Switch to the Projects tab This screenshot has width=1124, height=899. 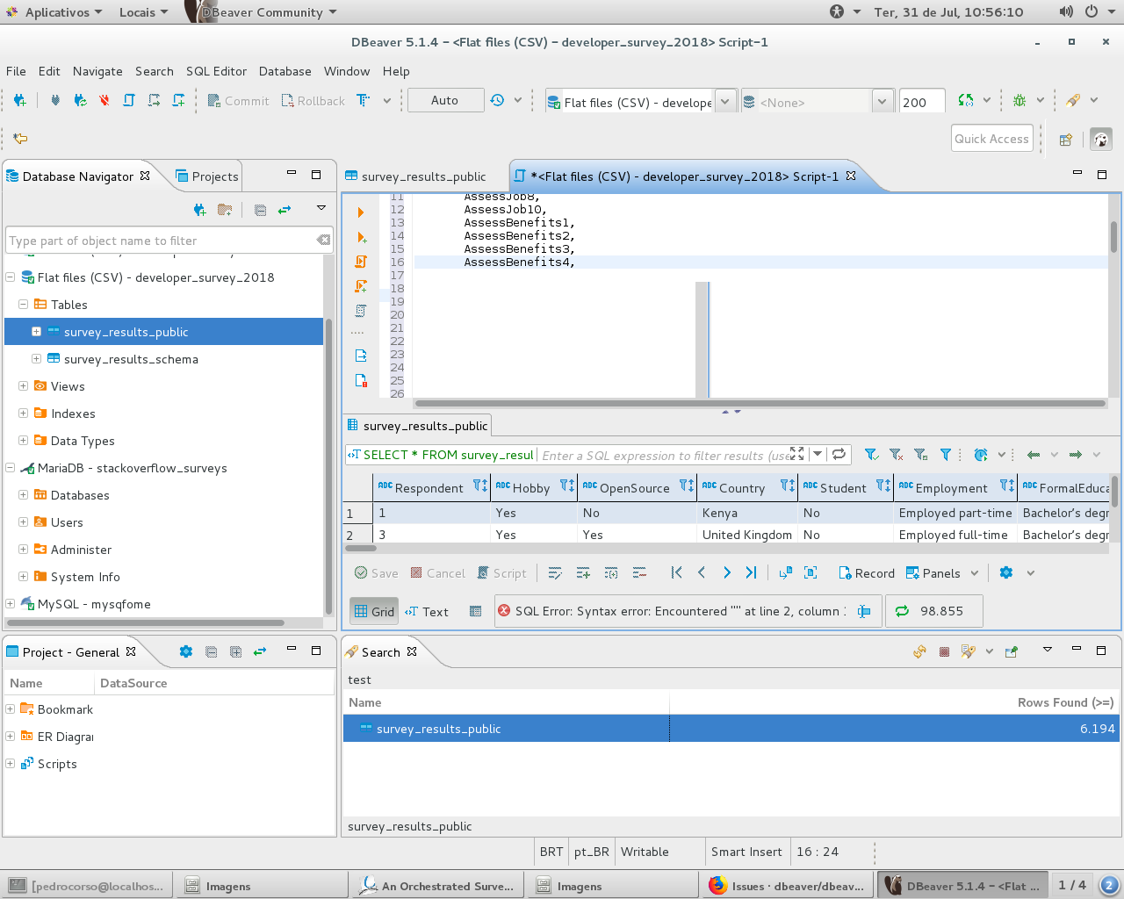(206, 176)
